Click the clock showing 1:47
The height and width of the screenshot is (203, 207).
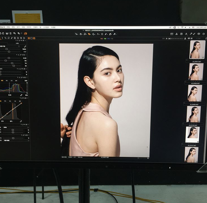202,27
